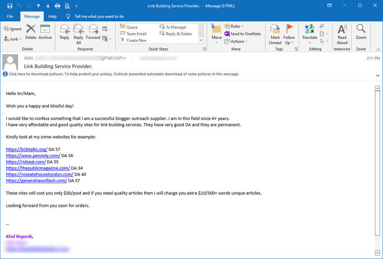Forward this message
The image size is (383, 259).
[93, 32]
